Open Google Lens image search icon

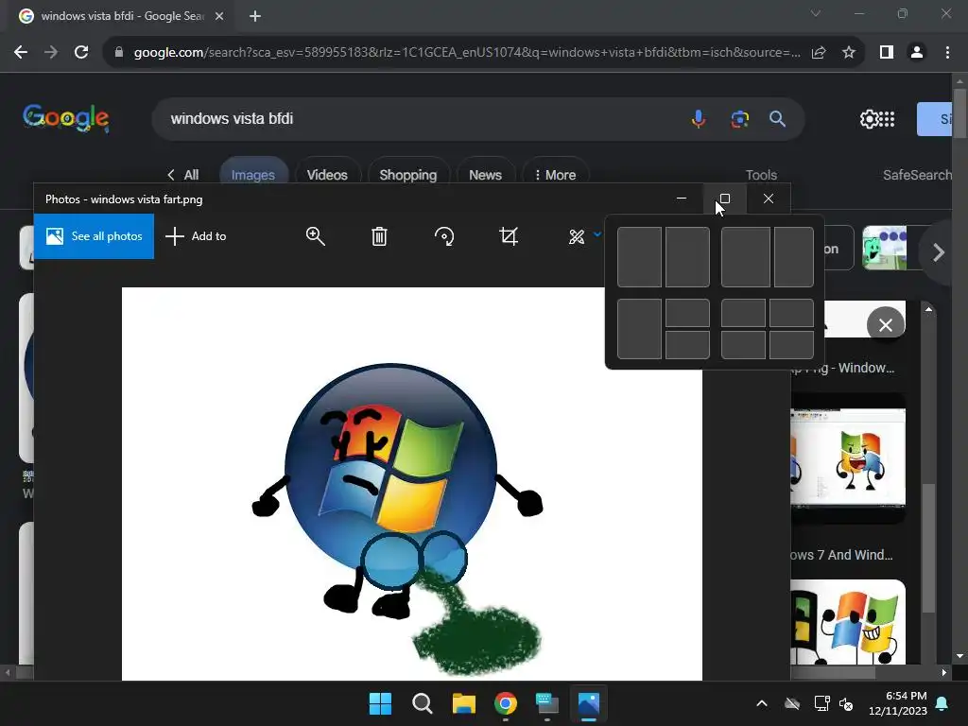(x=739, y=118)
